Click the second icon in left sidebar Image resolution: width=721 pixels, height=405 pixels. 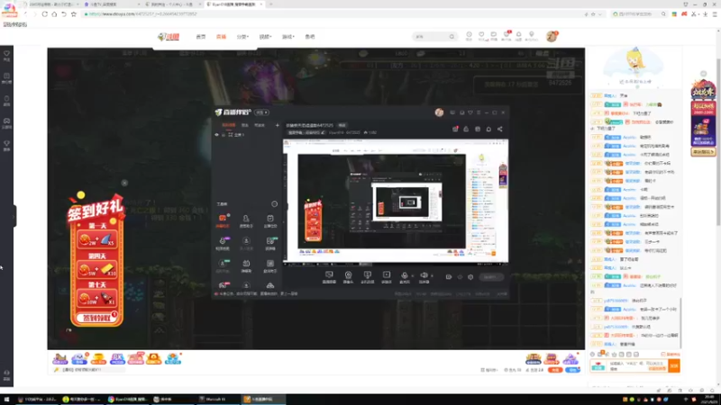point(6,78)
